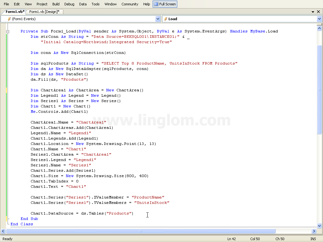Collapse the Form1_Load sub outline
This screenshot has width=323, height=242.
click(x=8, y=32)
